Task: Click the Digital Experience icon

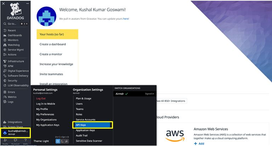Action: point(5,71)
